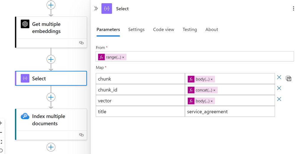Switch to the Settings tab
This screenshot has width=295, height=154.
tap(136, 30)
